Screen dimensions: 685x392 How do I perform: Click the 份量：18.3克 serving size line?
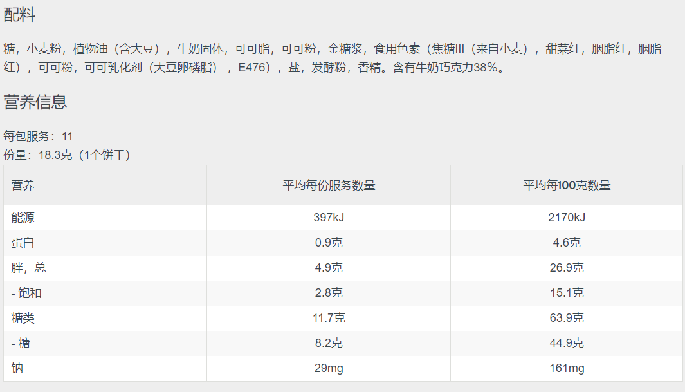point(67,155)
